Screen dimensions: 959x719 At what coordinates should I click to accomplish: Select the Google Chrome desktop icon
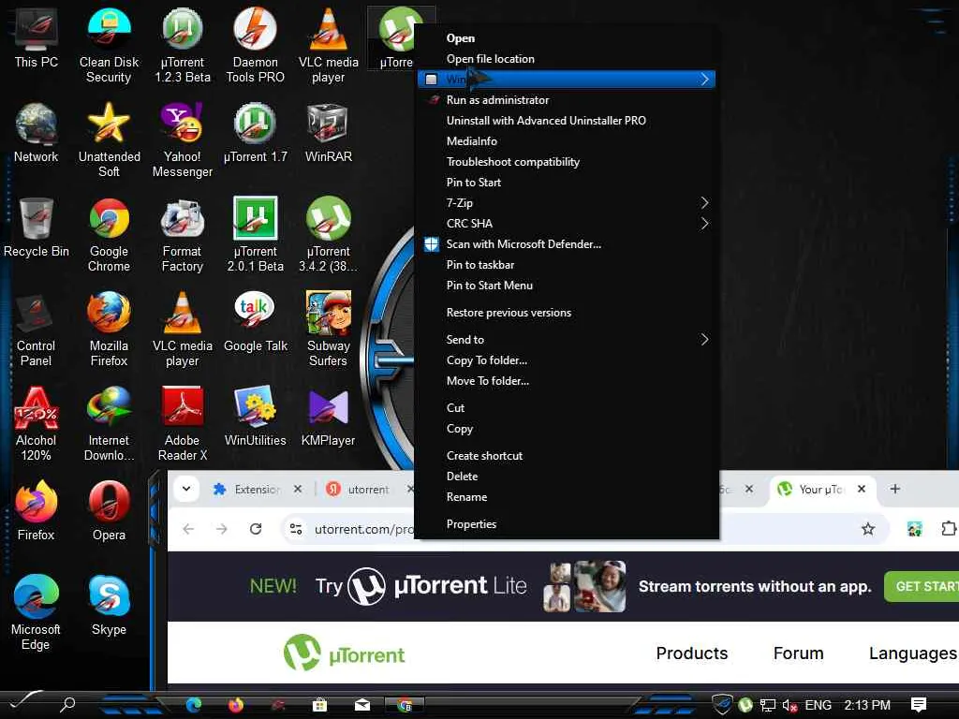(x=109, y=235)
